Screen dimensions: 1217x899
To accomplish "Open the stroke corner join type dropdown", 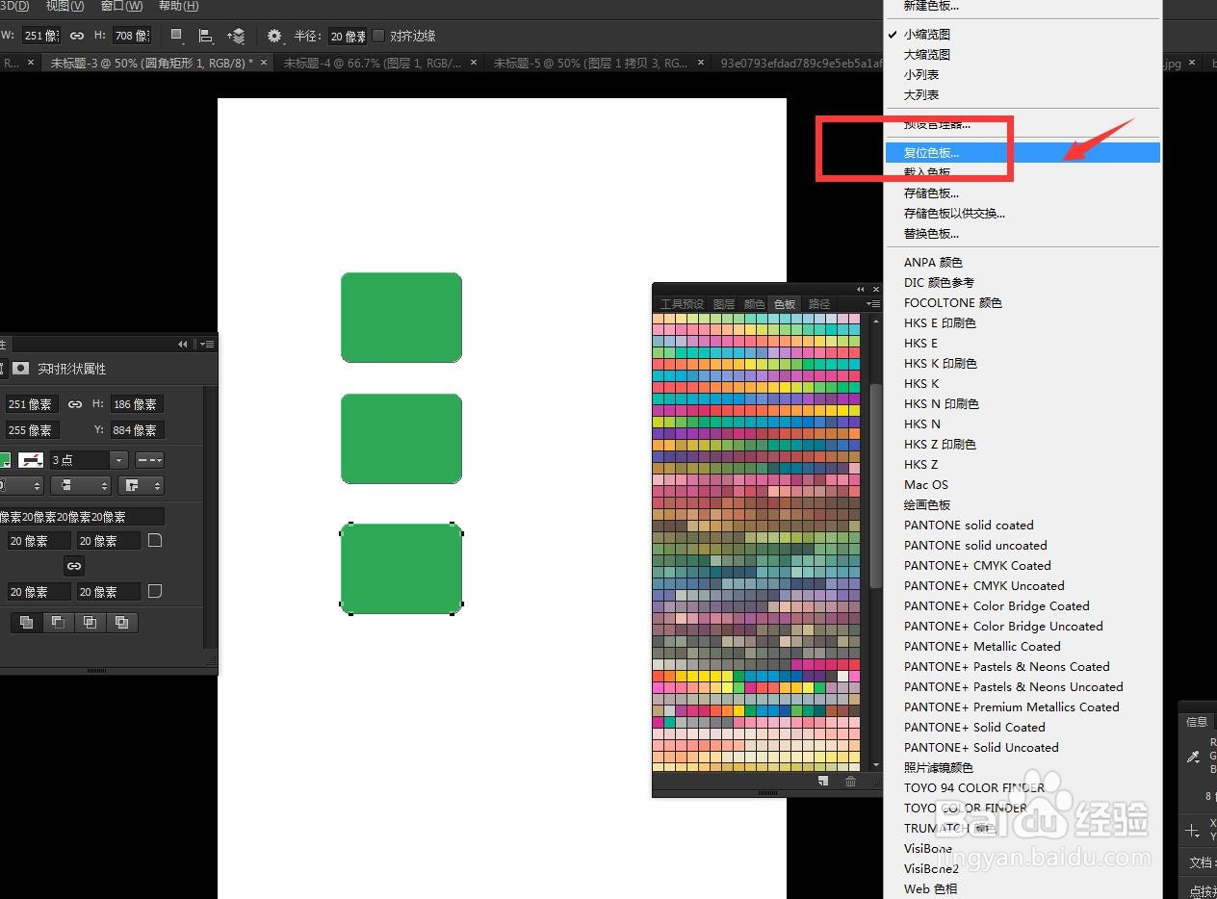I will [x=141, y=486].
